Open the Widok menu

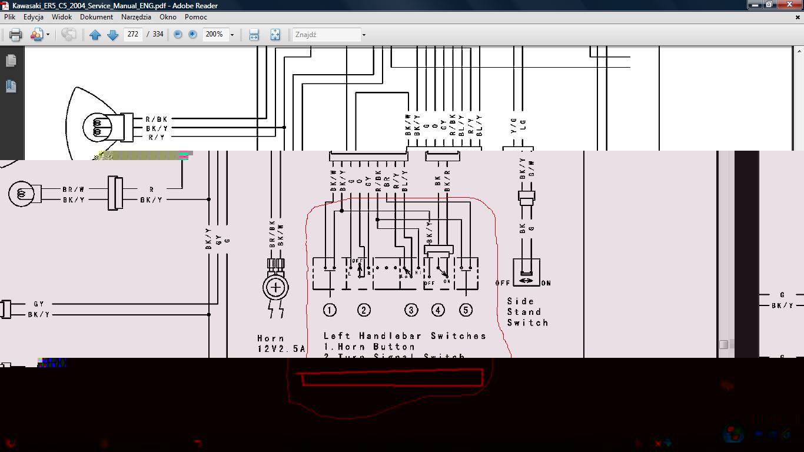pyautogui.click(x=62, y=17)
